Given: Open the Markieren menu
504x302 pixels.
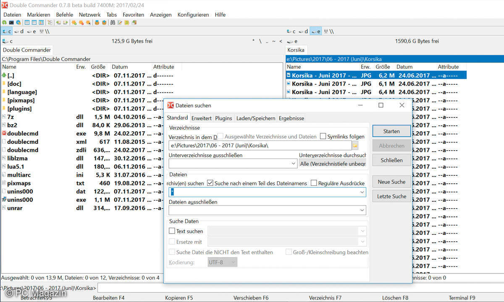Looking at the screenshot, I should pyautogui.click(x=39, y=15).
